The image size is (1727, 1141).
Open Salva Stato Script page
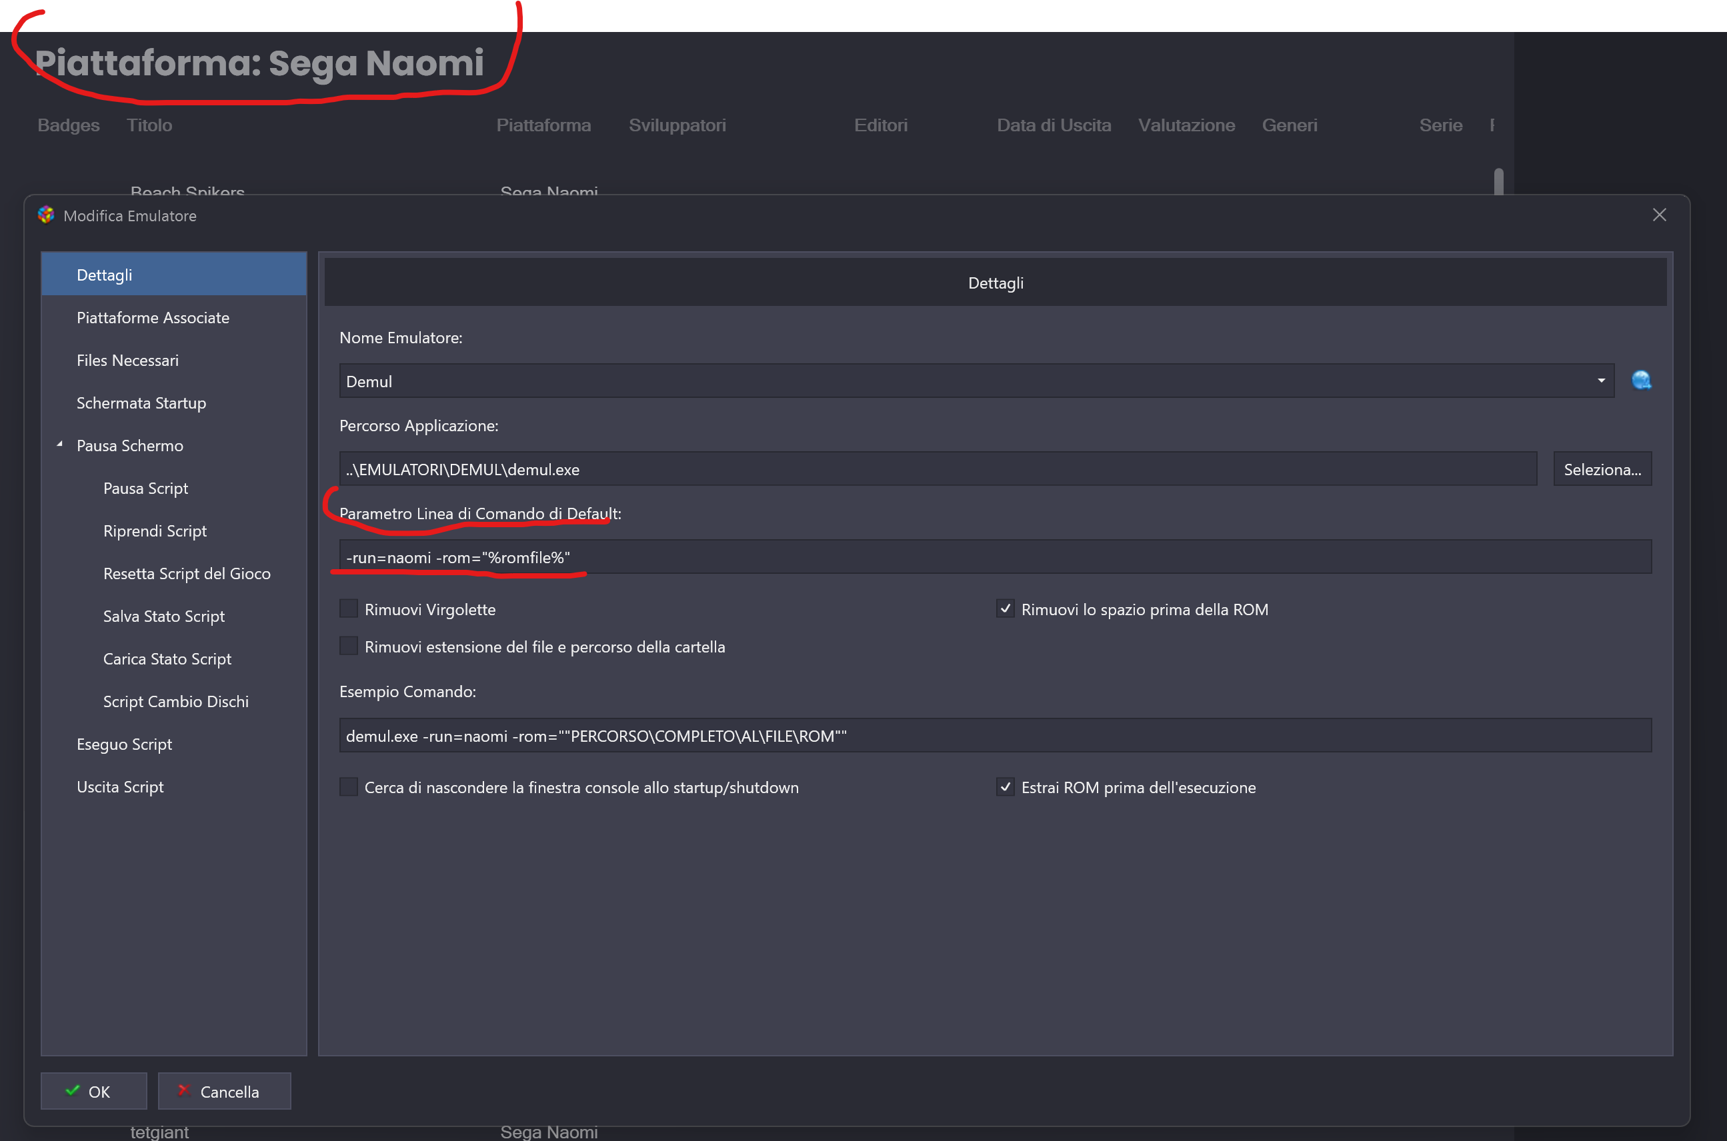coord(174,616)
